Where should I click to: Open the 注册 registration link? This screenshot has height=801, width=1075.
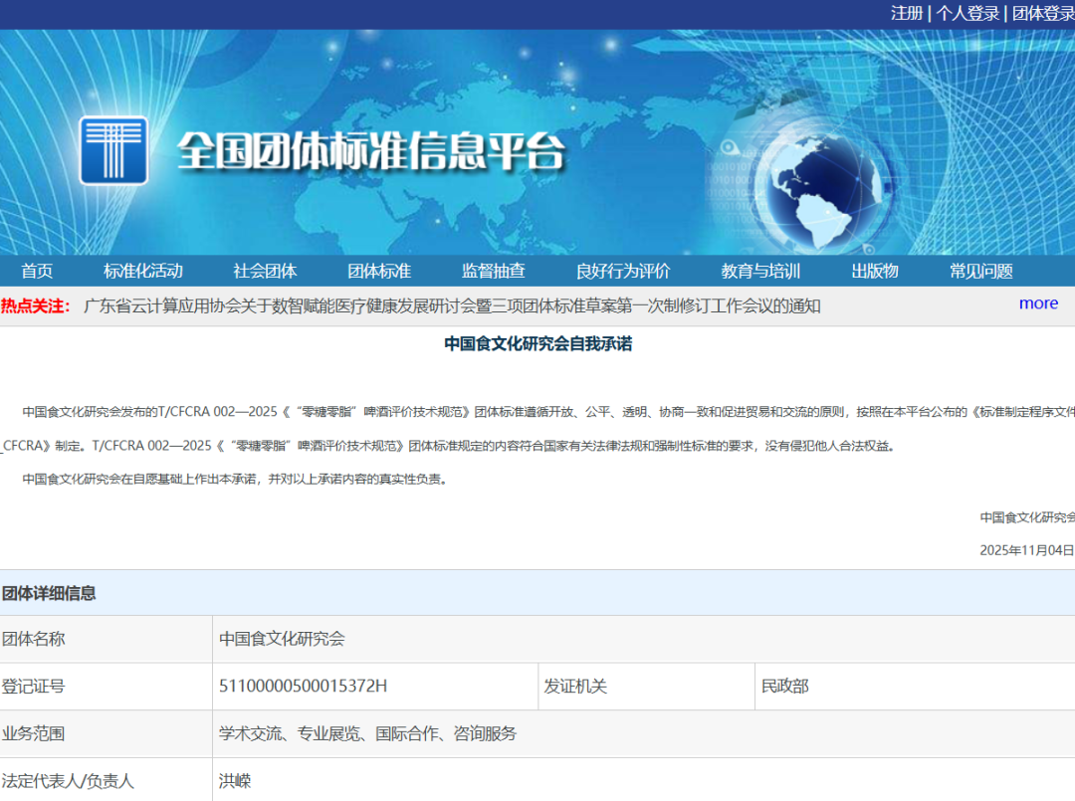[x=906, y=13]
